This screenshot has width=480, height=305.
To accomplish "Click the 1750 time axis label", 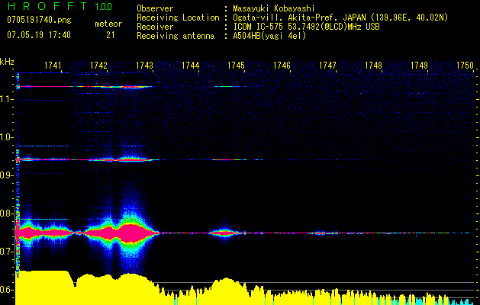I will click(x=466, y=65).
